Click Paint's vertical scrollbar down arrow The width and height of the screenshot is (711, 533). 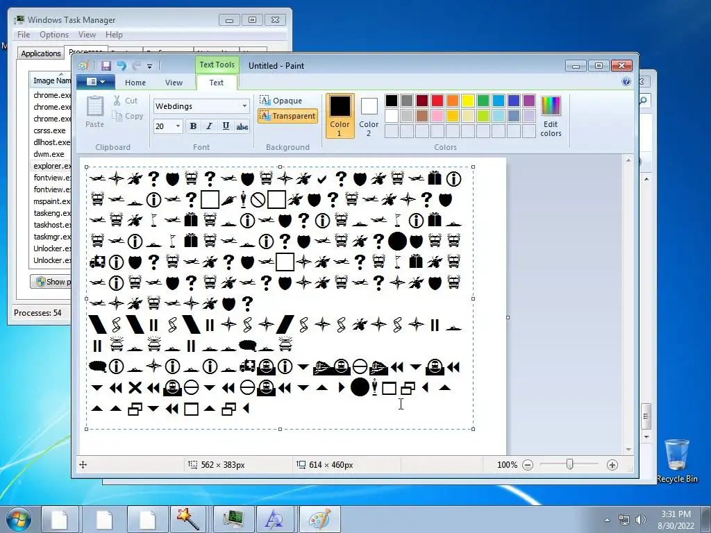pos(628,450)
